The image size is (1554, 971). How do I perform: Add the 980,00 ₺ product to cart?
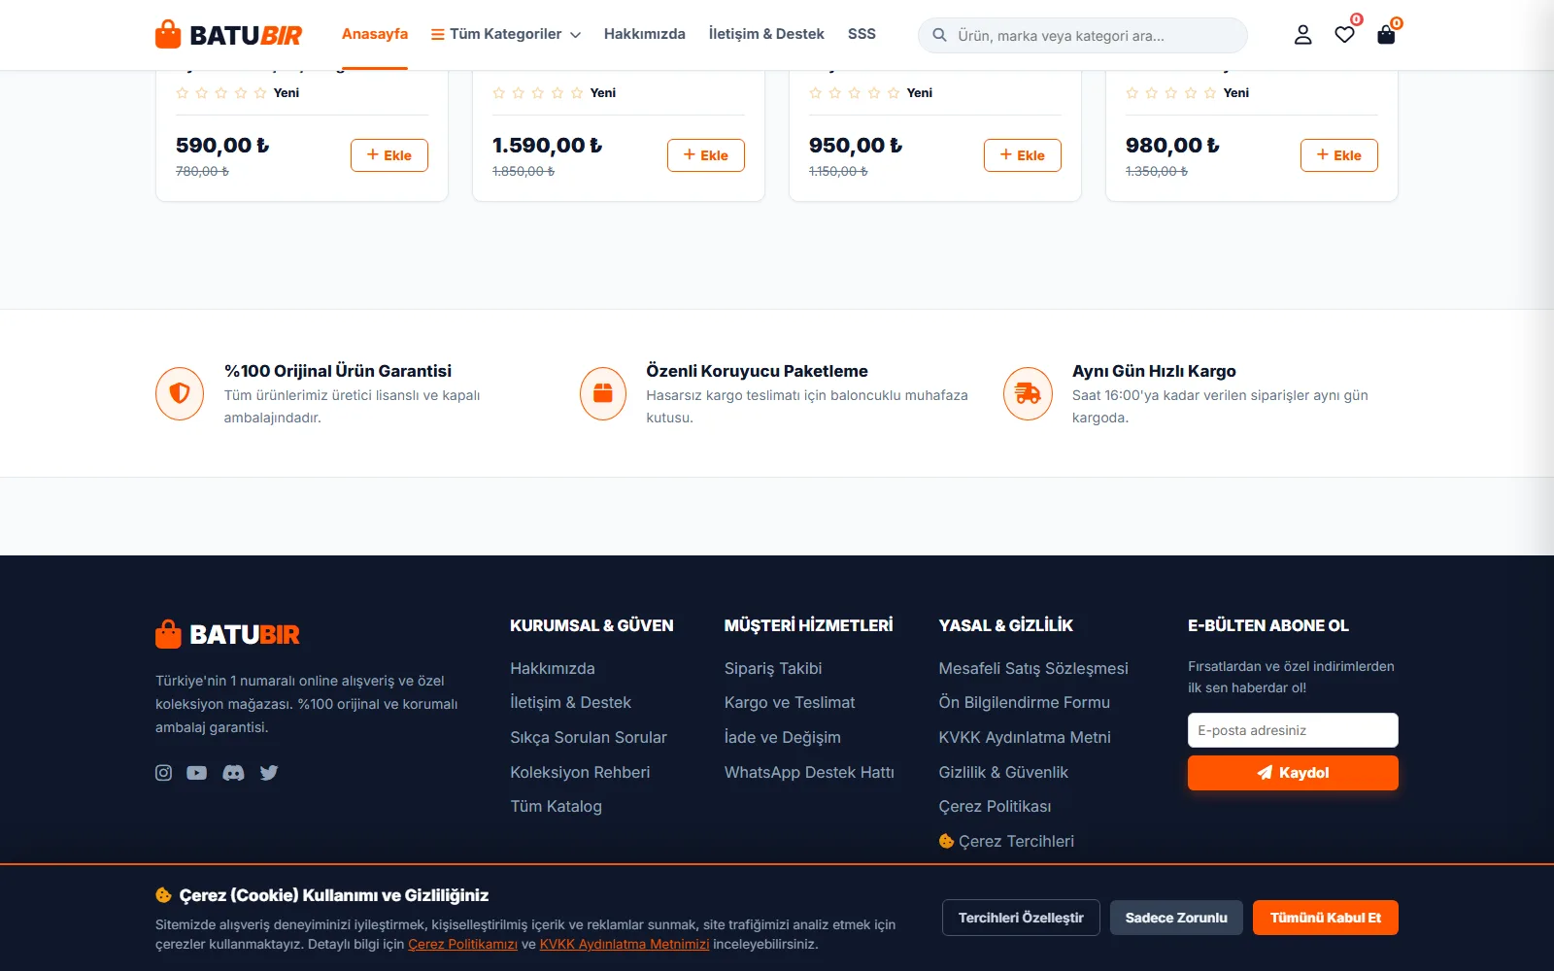coord(1339,155)
